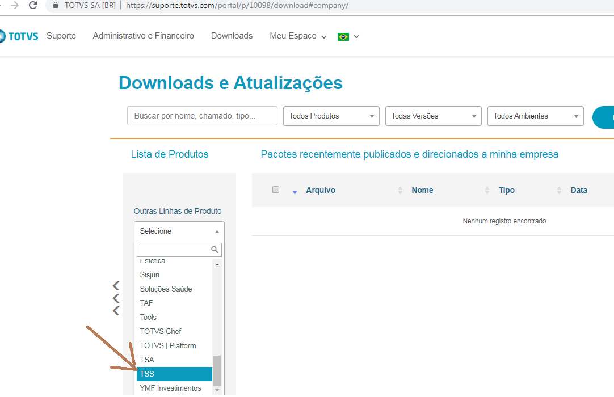Expand the Meu Espaço menu
Screen dimensions: 614x397
[298, 36]
